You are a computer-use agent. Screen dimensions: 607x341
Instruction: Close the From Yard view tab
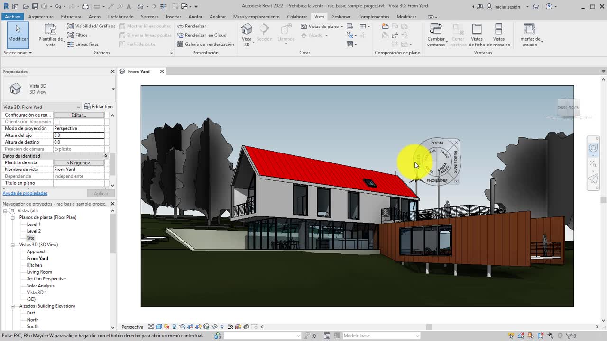(162, 72)
